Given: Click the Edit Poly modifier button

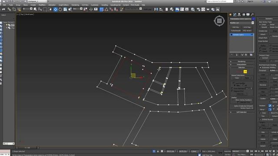Looking at the screenshot, I should pos(236,27).
